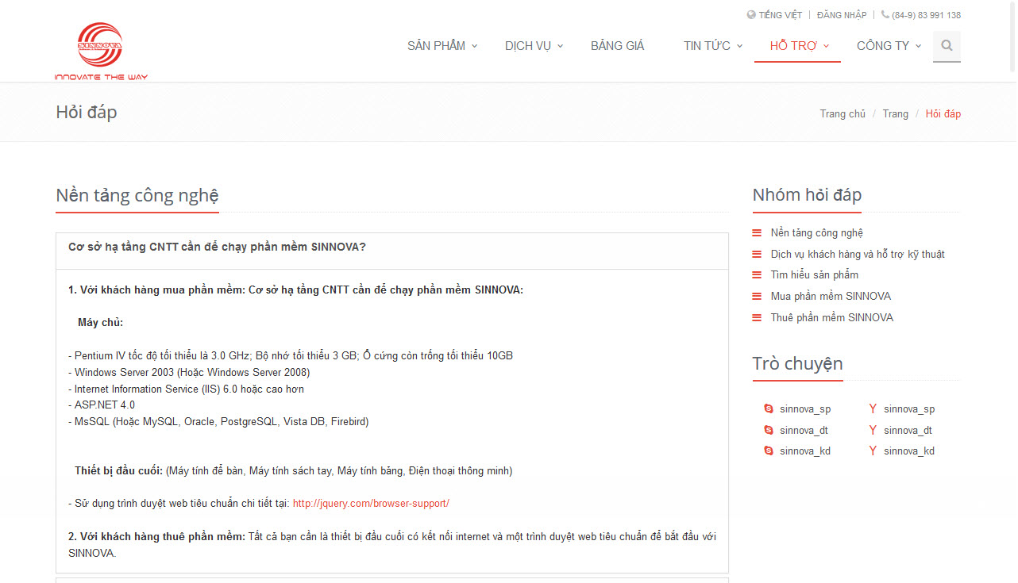This screenshot has width=1018, height=583.
Task: Select Nền tảng công nghệ FAQ group
Action: coord(816,232)
